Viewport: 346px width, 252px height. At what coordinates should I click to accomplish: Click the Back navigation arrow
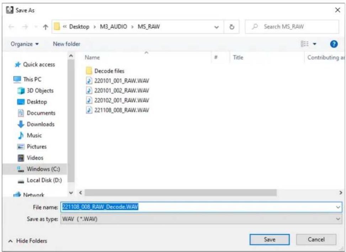point(11,27)
